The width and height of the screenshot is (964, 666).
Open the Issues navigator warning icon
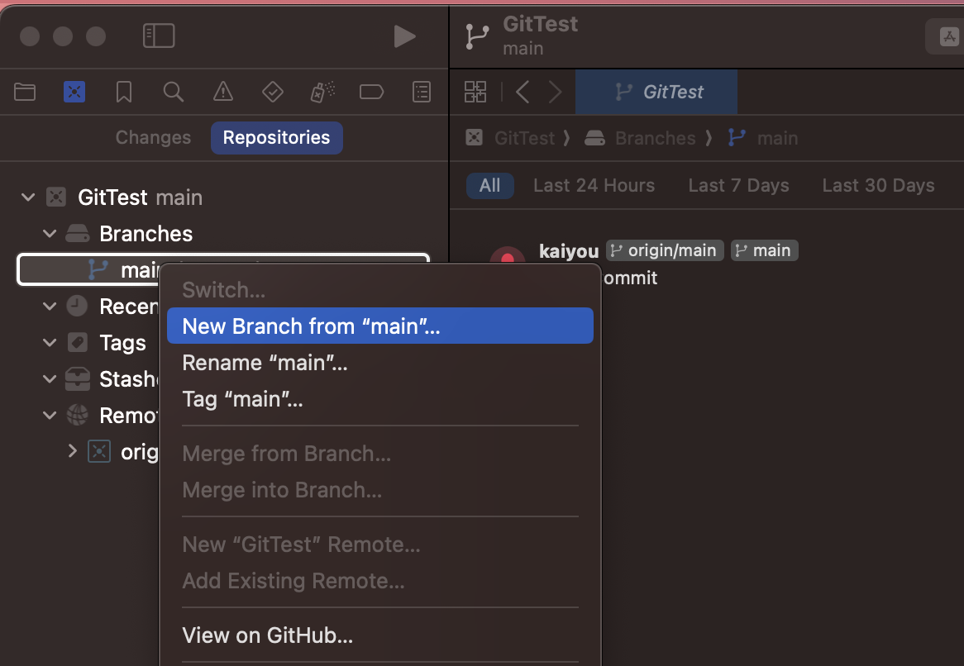222,92
